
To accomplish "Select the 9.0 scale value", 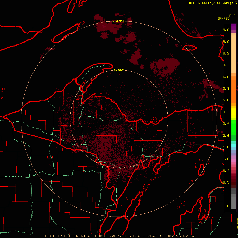I will pos(226,42).
